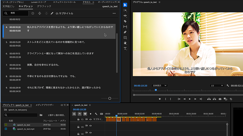This screenshot has height=136, width=243.
Task: Add a new caption segment
Action: (33, 13)
